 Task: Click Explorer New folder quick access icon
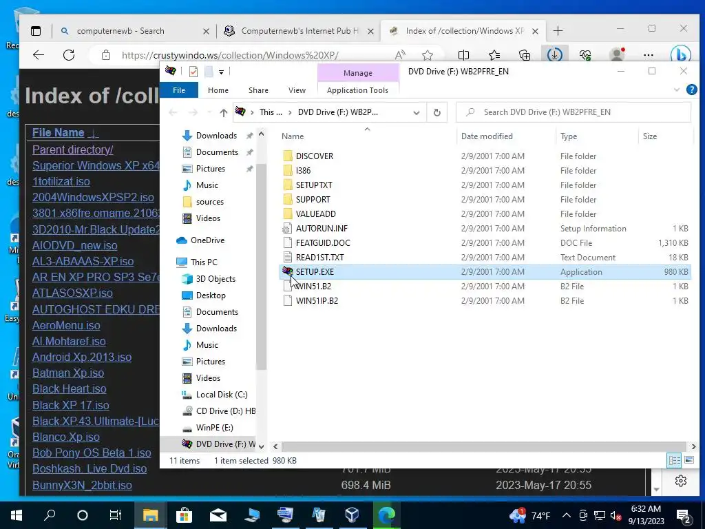[209, 72]
